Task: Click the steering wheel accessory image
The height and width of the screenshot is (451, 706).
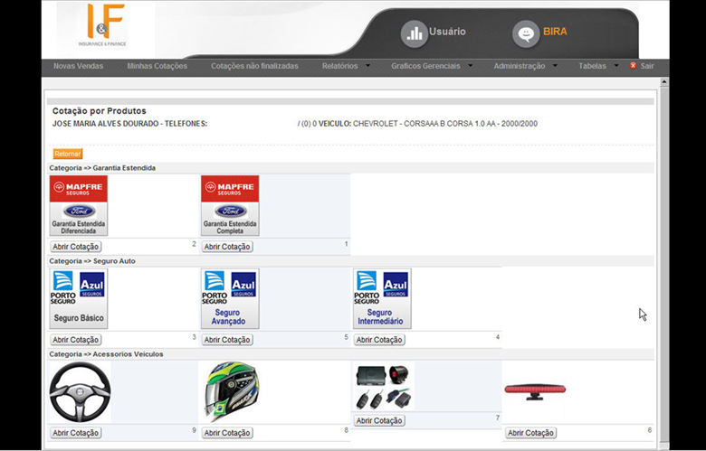Action: [x=80, y=392]
